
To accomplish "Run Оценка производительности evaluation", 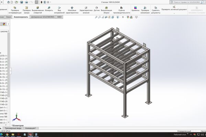I will [x=122, y=10].
